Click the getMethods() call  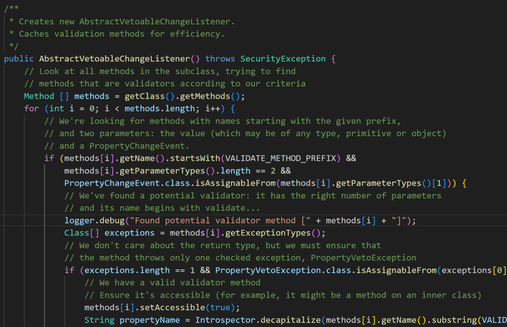tap(210, 96)
